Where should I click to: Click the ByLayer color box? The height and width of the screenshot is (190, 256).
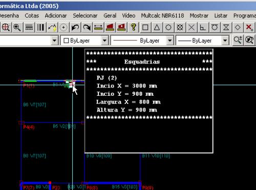click(66, 40)
